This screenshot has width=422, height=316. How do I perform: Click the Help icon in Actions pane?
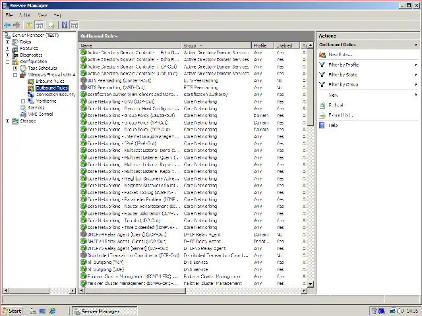coord(322,125)
